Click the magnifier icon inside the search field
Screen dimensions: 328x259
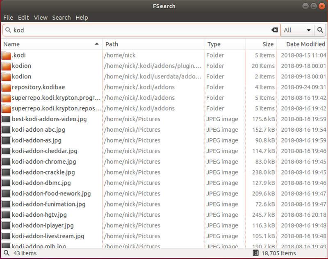(x=9, y=30)
